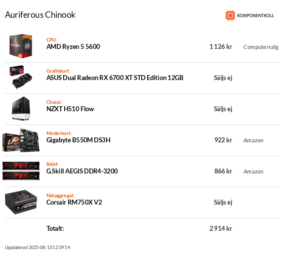285x254 pixels.
Task: Open the Amazon store link for motherboard
Action: point(253,140)
